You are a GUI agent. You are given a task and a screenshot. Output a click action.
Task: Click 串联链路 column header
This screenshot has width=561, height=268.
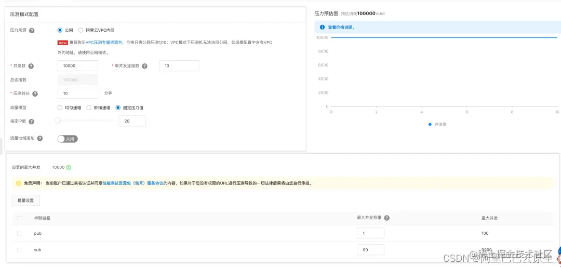click(42, 218)
